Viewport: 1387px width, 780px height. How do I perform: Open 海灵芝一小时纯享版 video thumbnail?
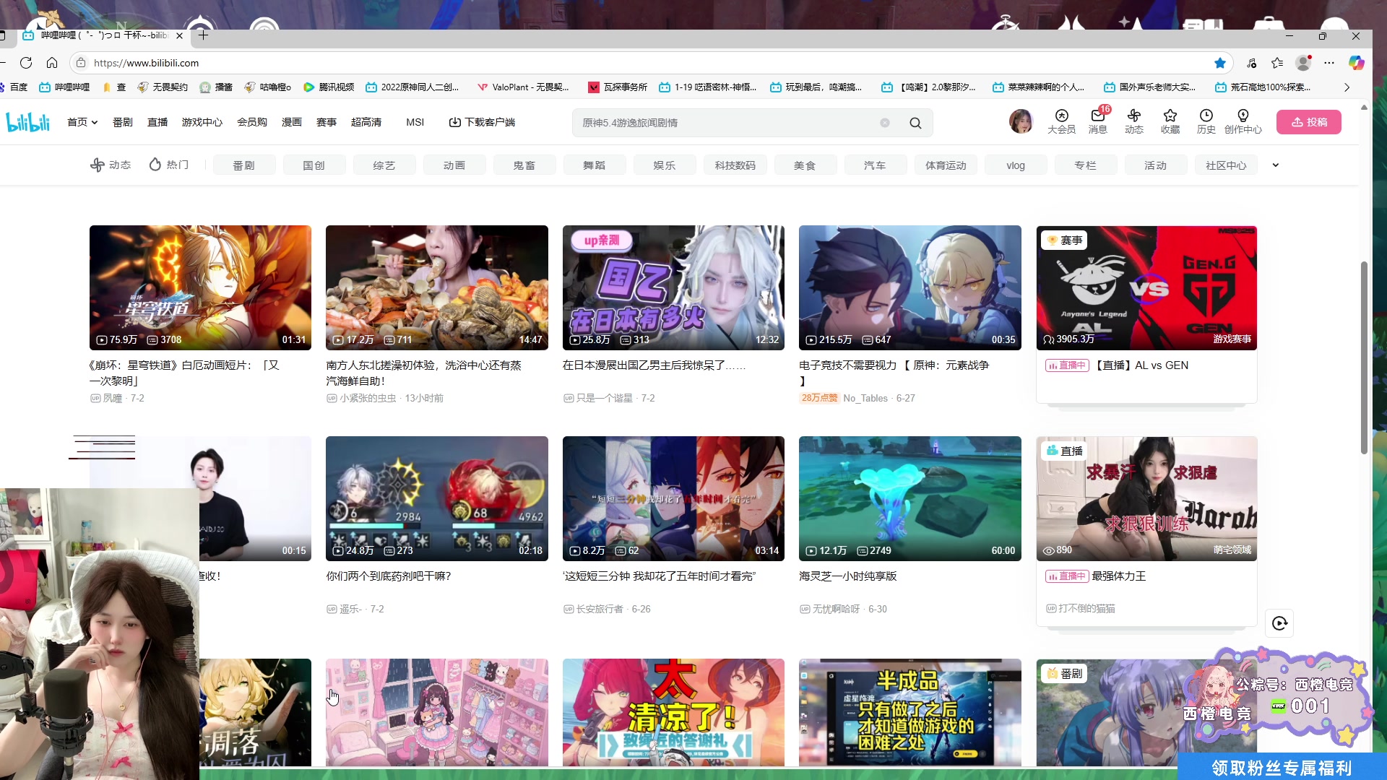(x=909, y=498)
